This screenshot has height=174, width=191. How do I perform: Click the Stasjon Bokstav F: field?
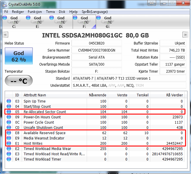[x=97, y=71]
